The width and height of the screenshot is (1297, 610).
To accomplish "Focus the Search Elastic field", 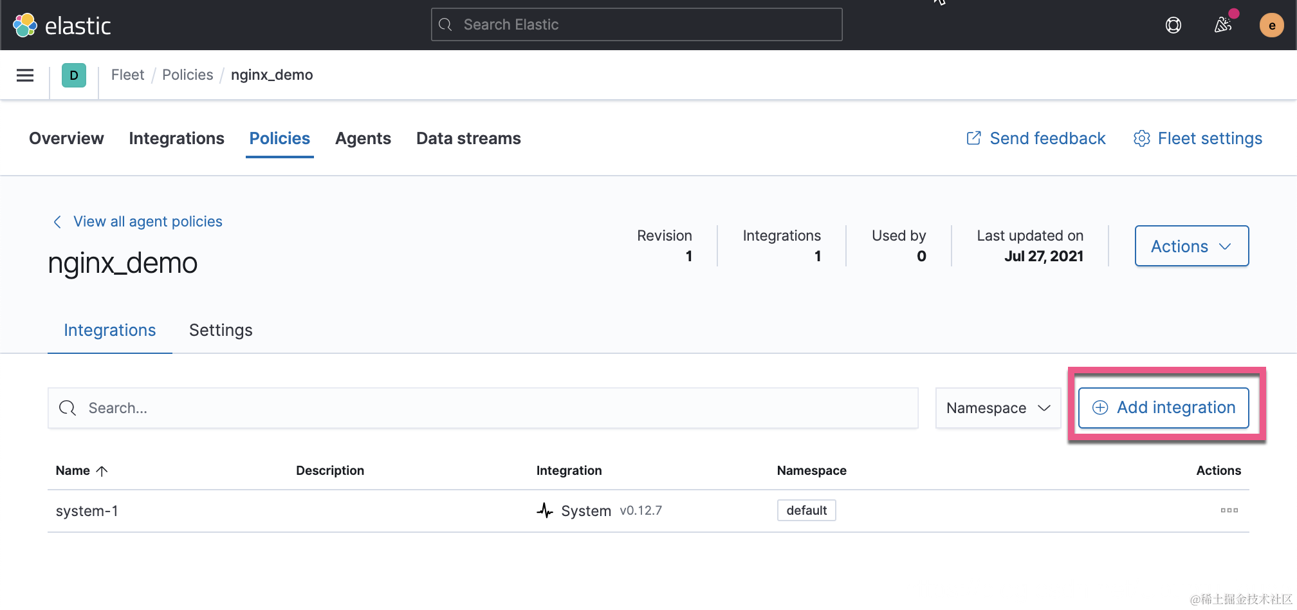I will [x=636, y=24].
